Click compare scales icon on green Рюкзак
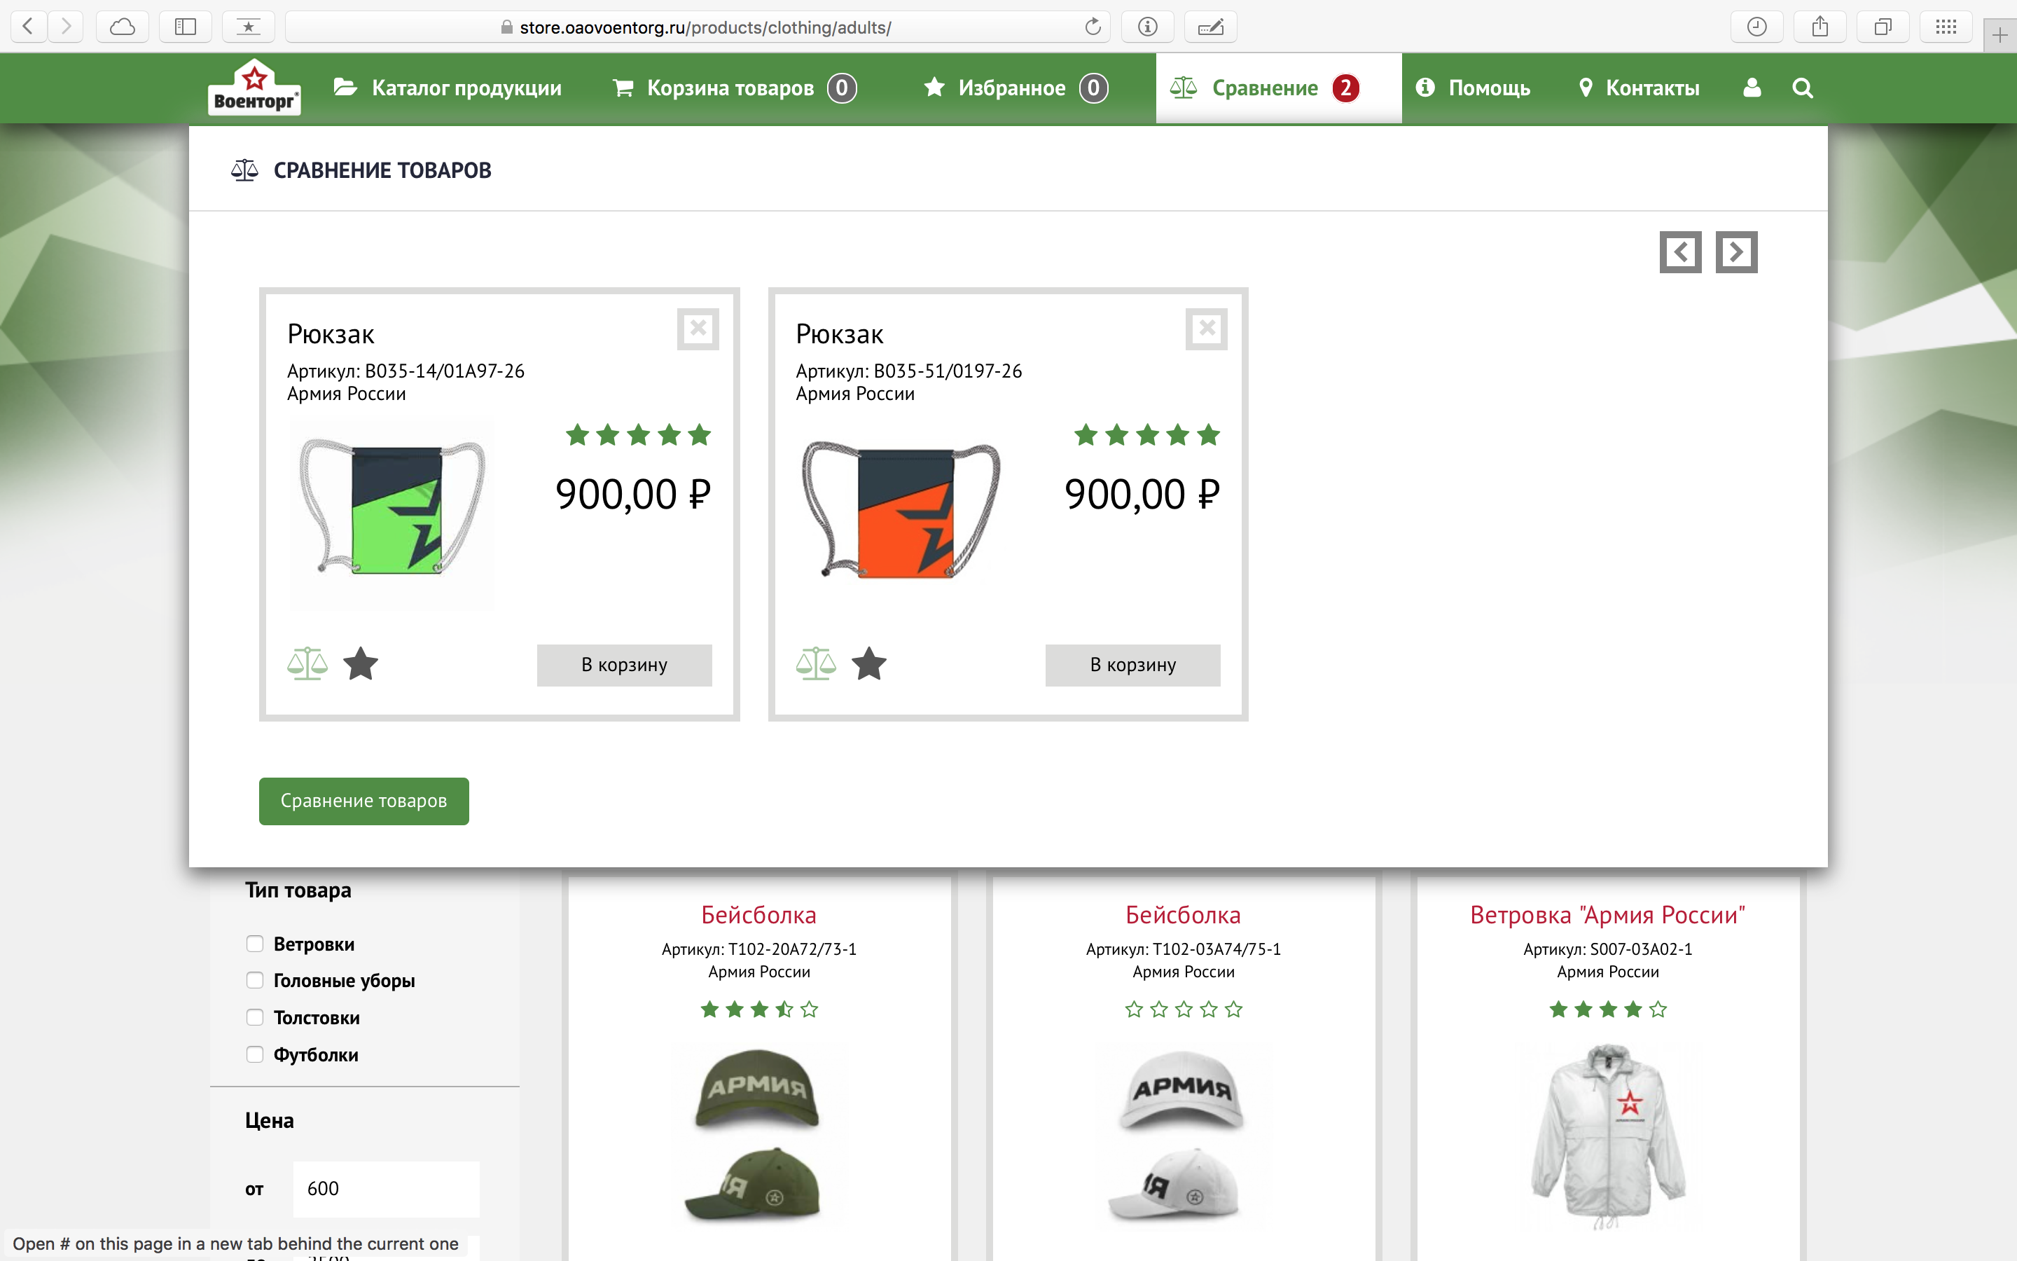The width and height of the screenshot is (2017, 1261). point(307,664)
